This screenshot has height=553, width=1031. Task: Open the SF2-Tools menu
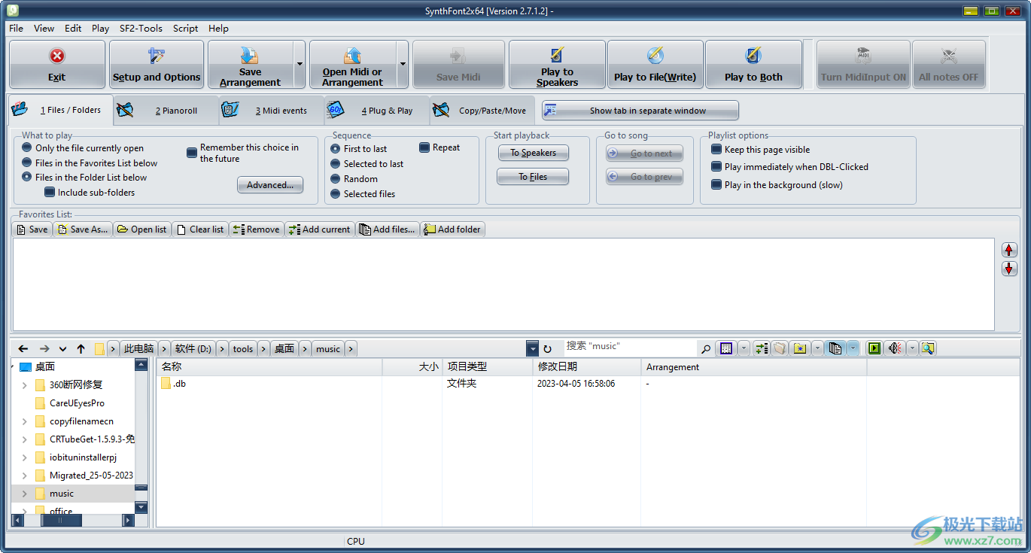(x=141, y=28)
